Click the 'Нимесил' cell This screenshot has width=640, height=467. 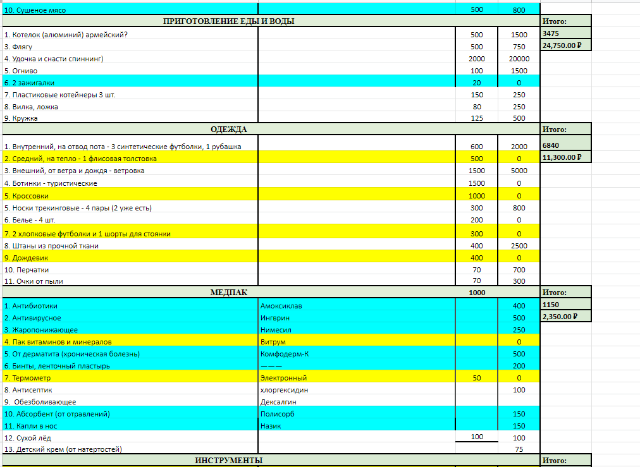pos(357,329)
